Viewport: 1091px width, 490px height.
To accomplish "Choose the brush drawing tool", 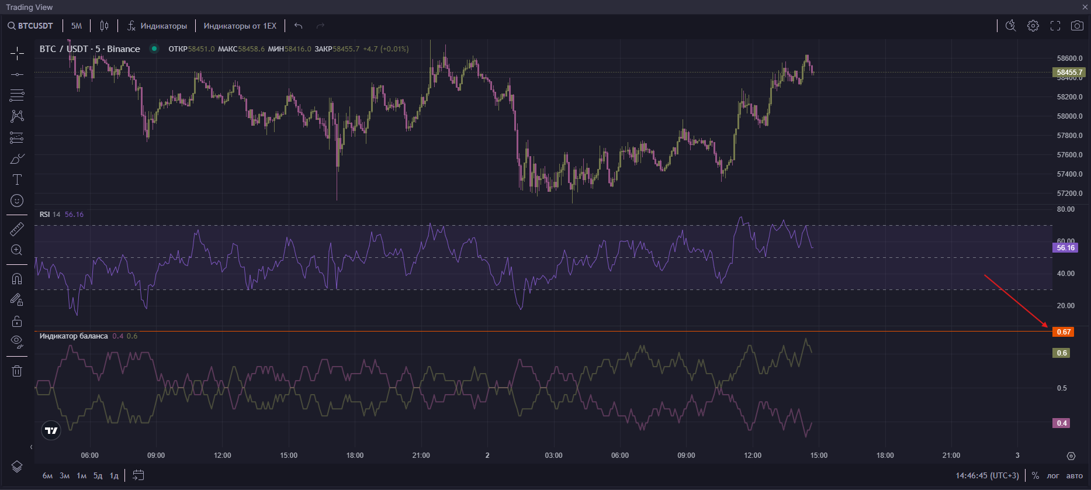I will pos(17,159).
